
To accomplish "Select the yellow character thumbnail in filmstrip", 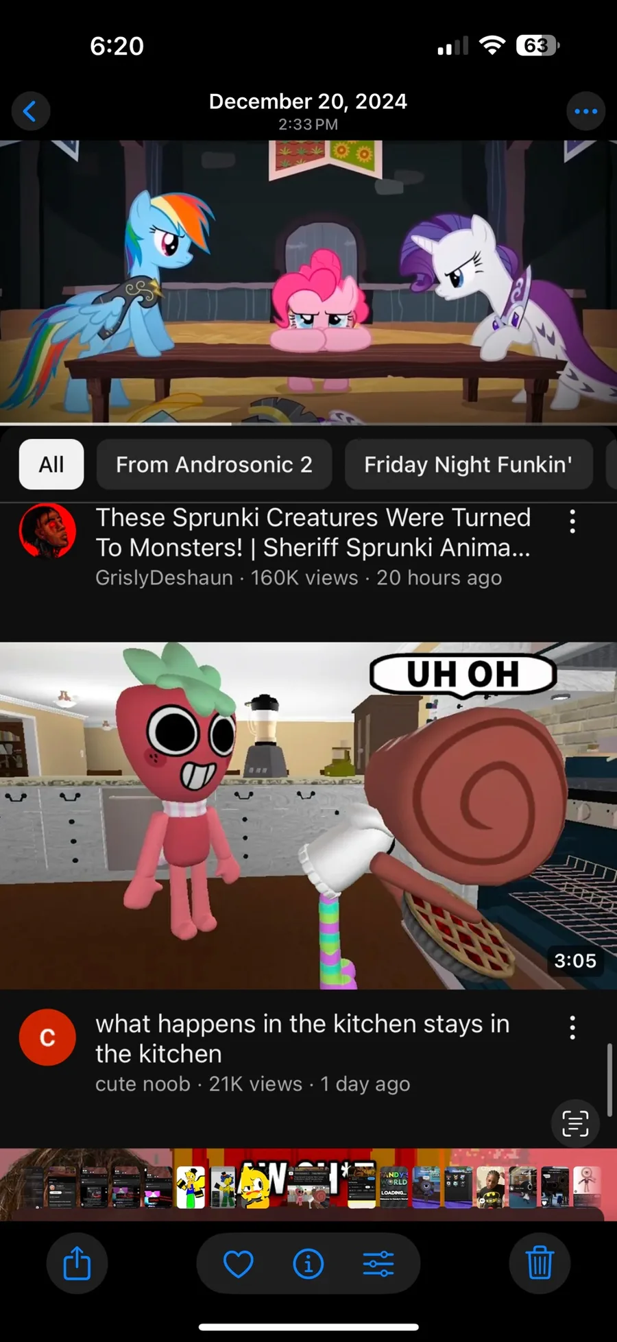I will click(x=254, y=1187).
